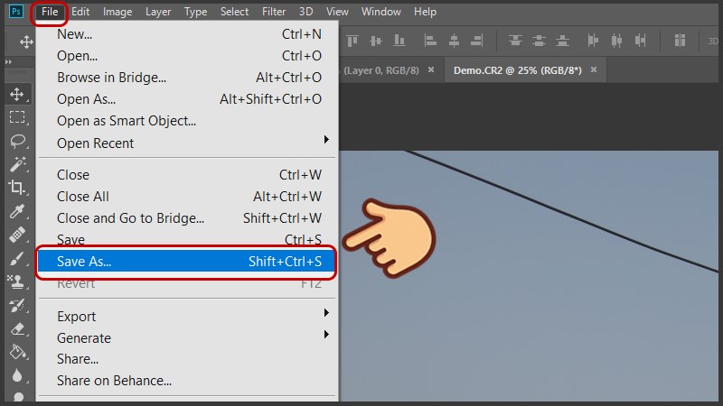
Task: Open the Layer menu
Action: point(158,12)
